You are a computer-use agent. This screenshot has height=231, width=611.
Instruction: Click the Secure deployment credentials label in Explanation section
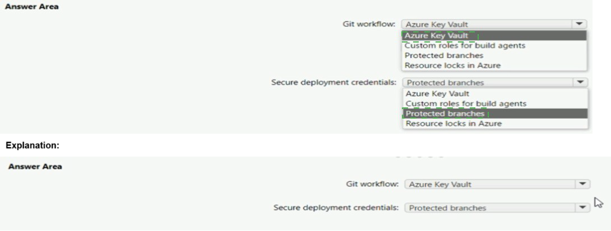tap(336, 208)
